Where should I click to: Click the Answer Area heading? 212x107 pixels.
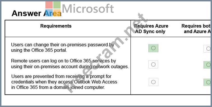(36, 13)
